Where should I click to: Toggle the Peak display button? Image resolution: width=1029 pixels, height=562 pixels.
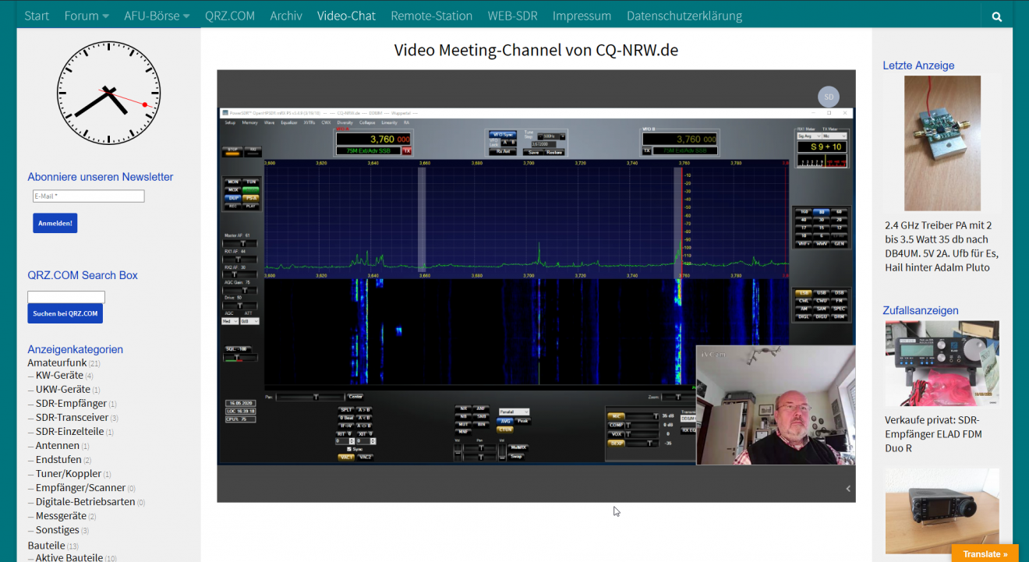(x=522, y=421)
